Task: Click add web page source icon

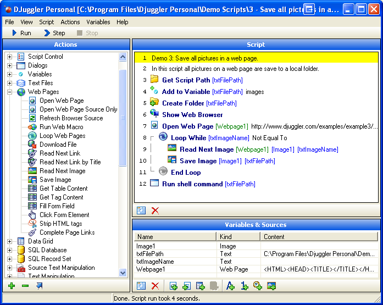Action: [174, 286]
